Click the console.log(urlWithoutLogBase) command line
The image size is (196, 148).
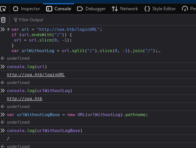45,130
